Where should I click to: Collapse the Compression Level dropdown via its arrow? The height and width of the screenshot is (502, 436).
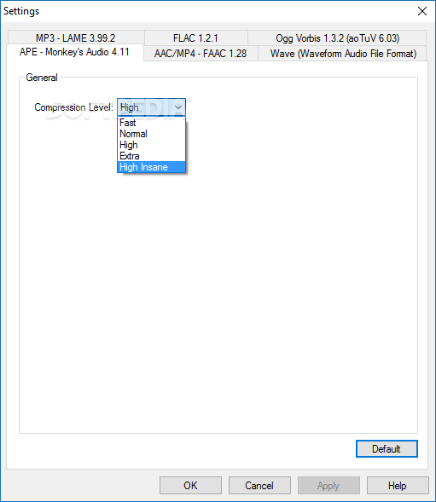178,107
